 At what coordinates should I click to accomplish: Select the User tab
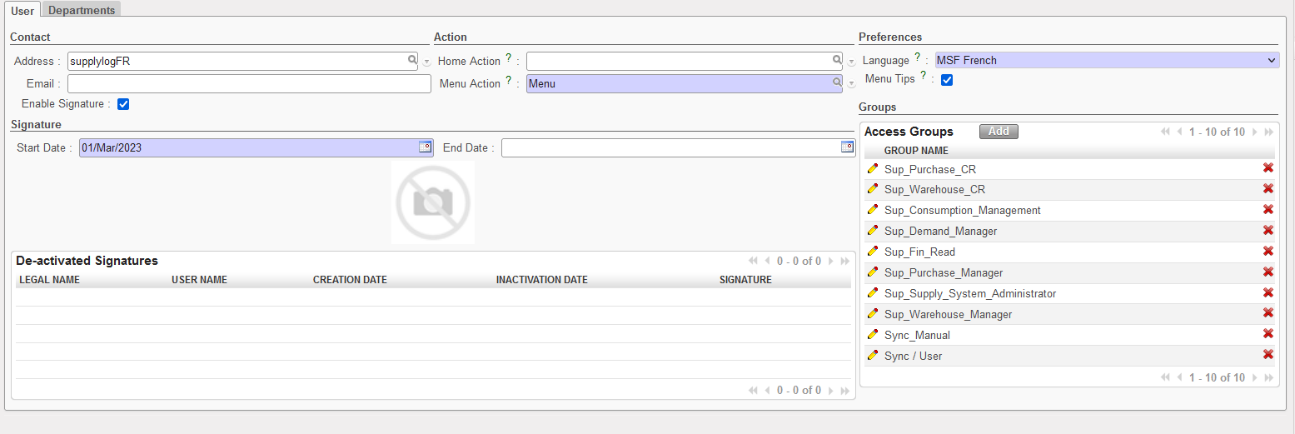click(22, 11)
